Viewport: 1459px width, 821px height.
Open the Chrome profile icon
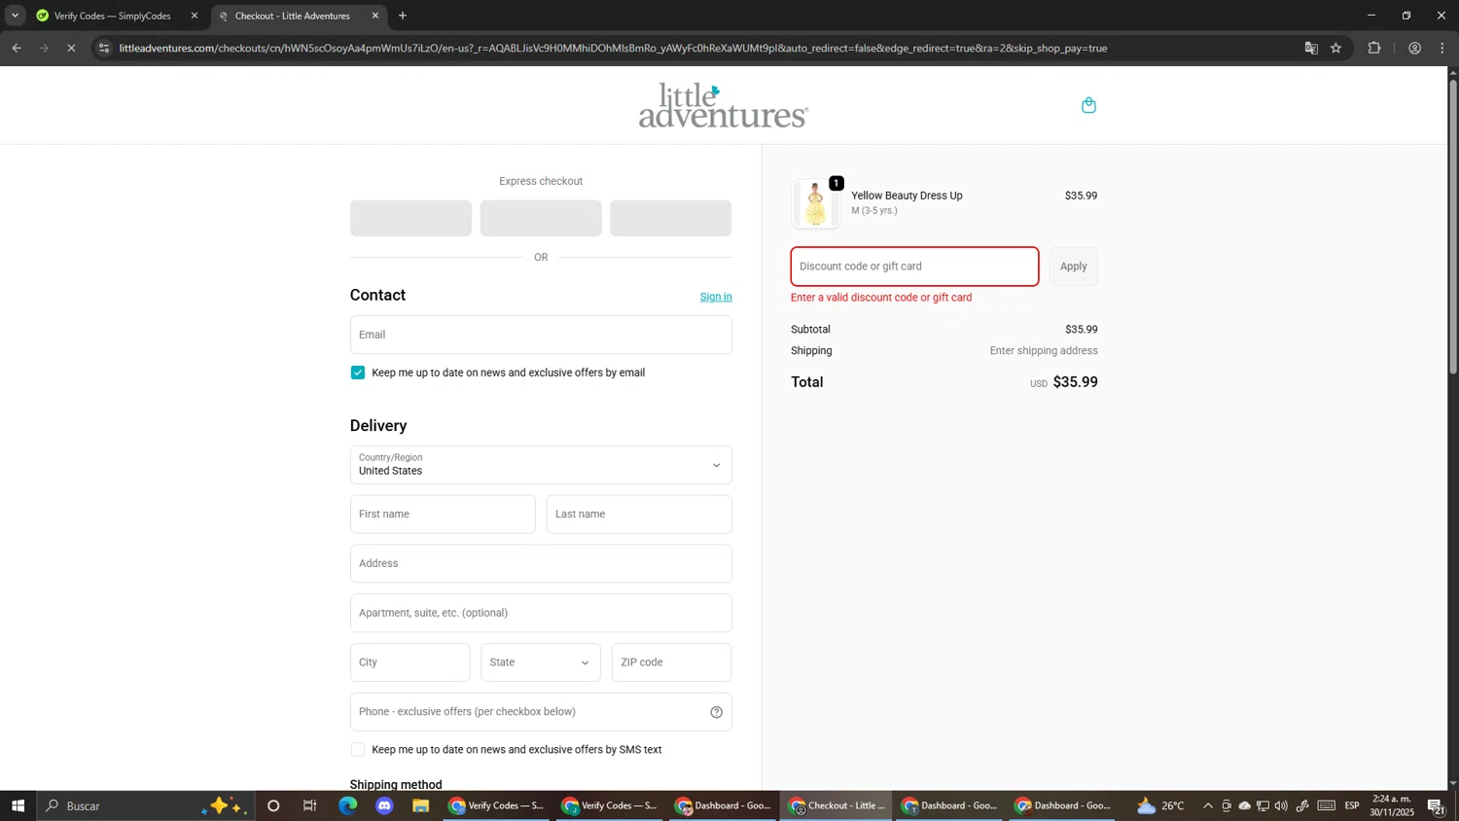[1414, 48]
